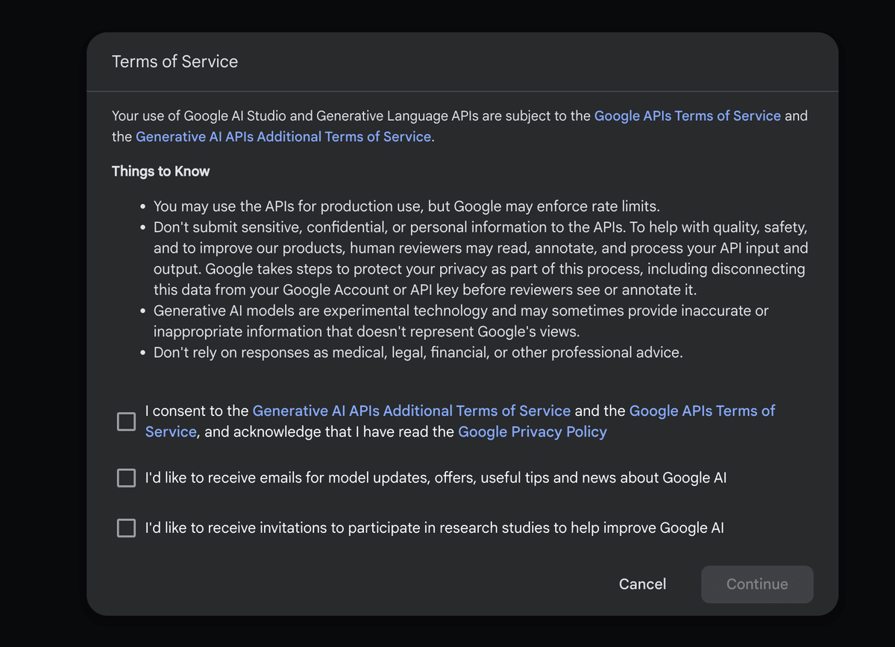Click the consent statement text label

pos(197,411)
